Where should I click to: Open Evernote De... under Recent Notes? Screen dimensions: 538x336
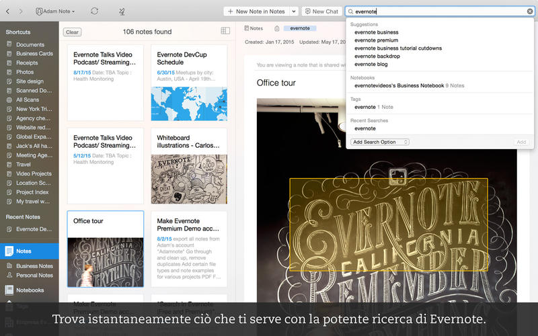tap(34, 229)
